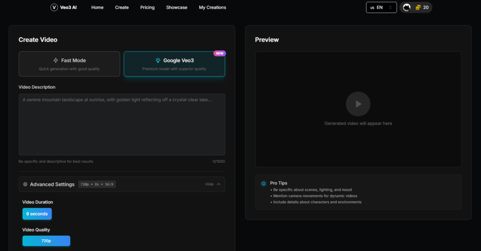Open My Creations page
This screenshot has height=251, width=481.
coord(212,8)
